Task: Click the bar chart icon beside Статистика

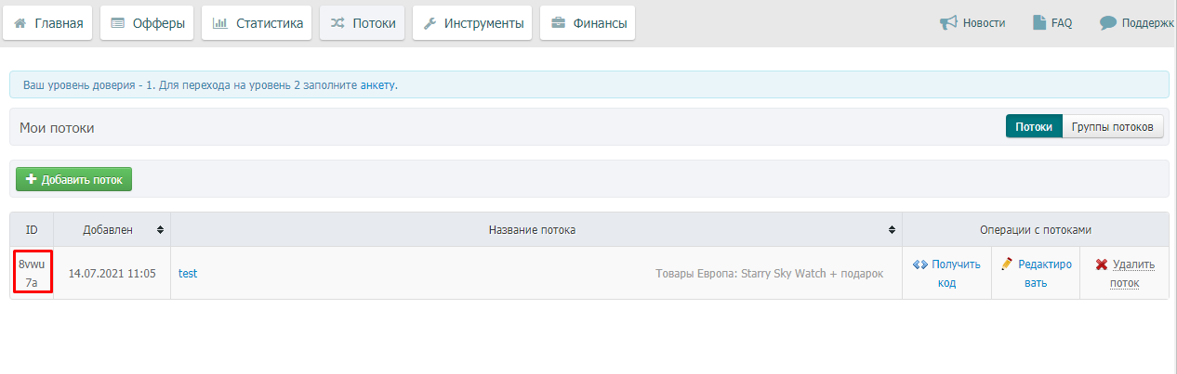Action: [220, 24]
